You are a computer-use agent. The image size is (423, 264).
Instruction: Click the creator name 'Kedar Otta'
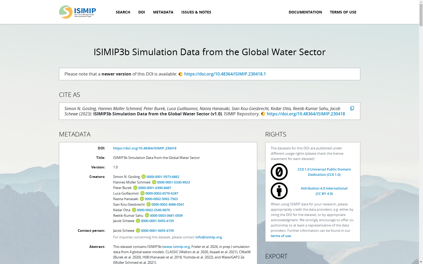[x=122, y=210]
